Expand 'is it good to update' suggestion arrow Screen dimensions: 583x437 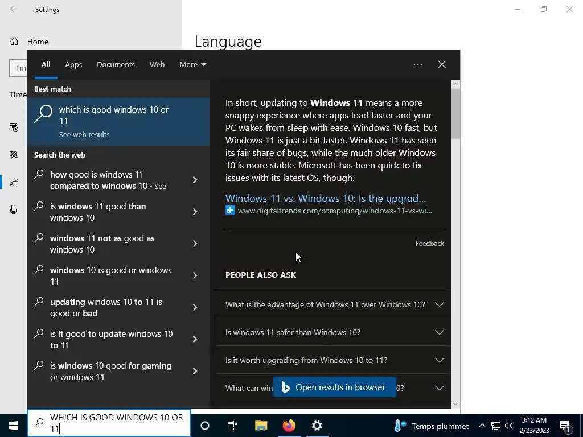click(x=195, y=339)
